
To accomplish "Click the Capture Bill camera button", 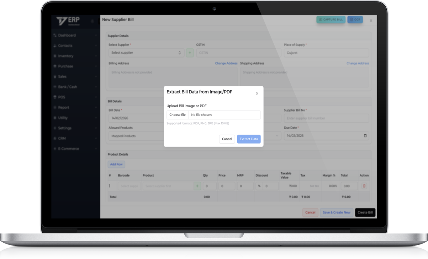I will click(x=331, y=20).
